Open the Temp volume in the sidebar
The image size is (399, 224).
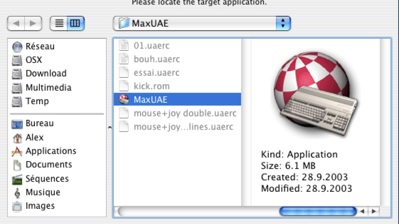point(30,101)
